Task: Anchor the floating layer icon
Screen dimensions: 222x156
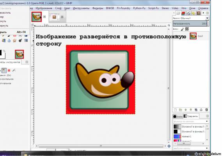Action: pos(201,110)
